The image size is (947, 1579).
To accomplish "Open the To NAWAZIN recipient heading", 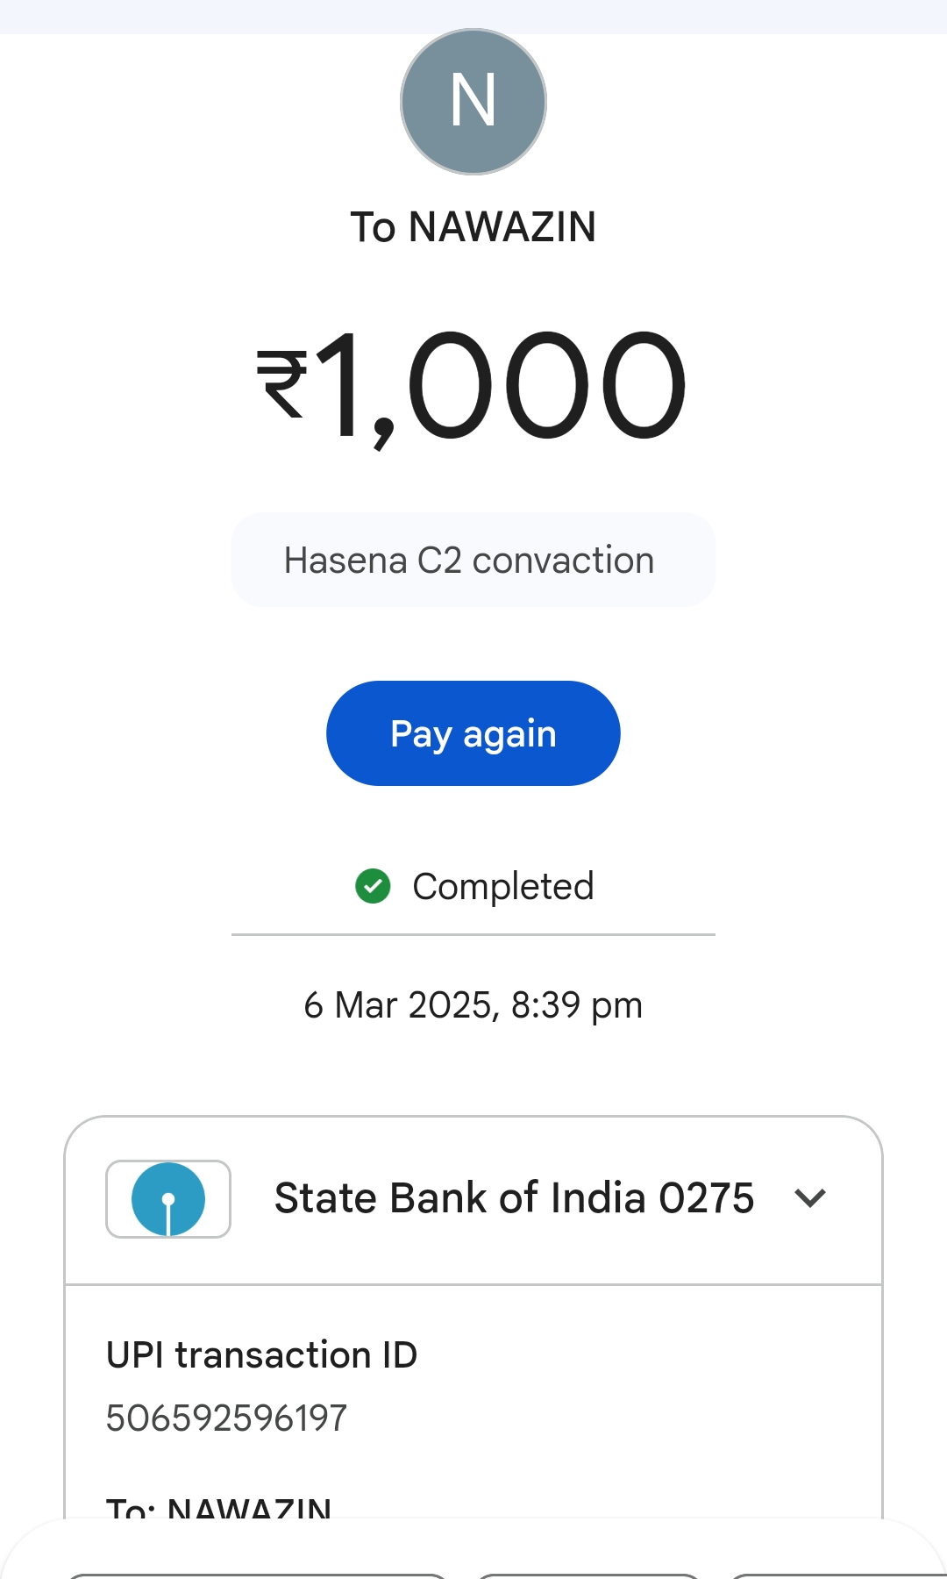I will [x=473, y=227].
